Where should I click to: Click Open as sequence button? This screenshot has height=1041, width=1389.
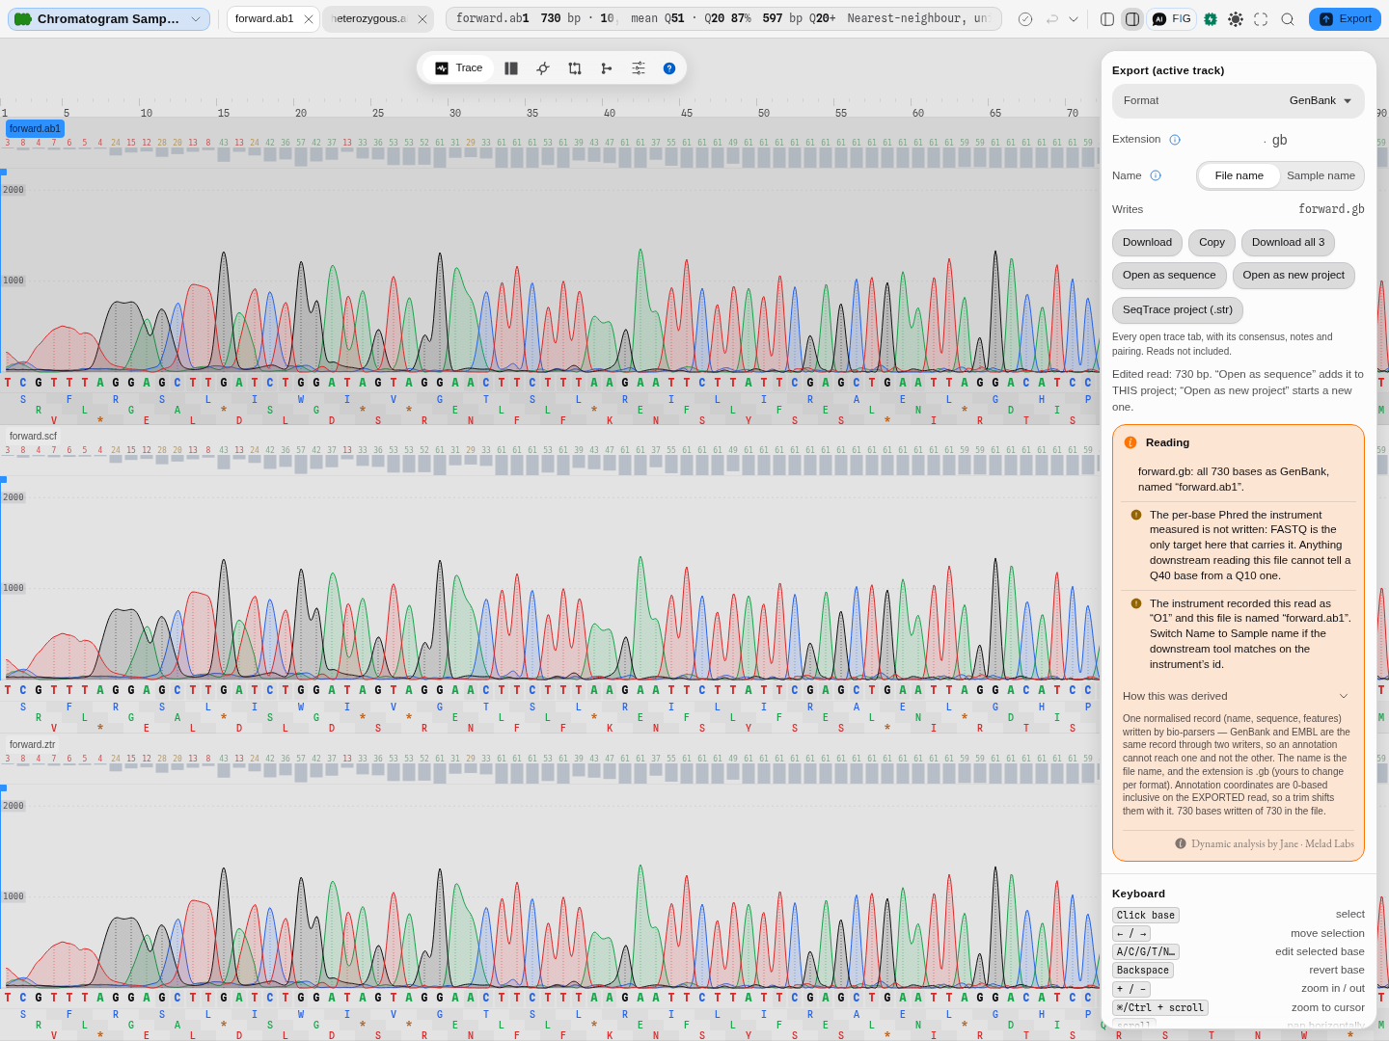click(x=1169, y=276)
